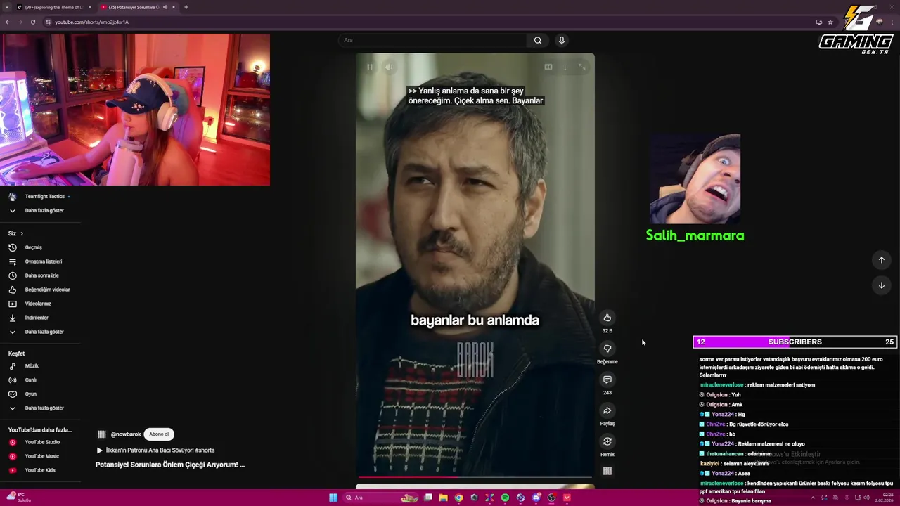Subscribe with the 'Abone ol' button
The width and height of the screenshot is (900, 506).
point(159,434)
